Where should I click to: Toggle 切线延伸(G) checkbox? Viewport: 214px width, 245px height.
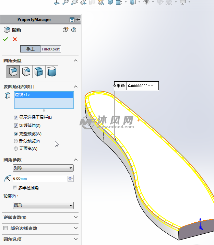click(16, 125)
